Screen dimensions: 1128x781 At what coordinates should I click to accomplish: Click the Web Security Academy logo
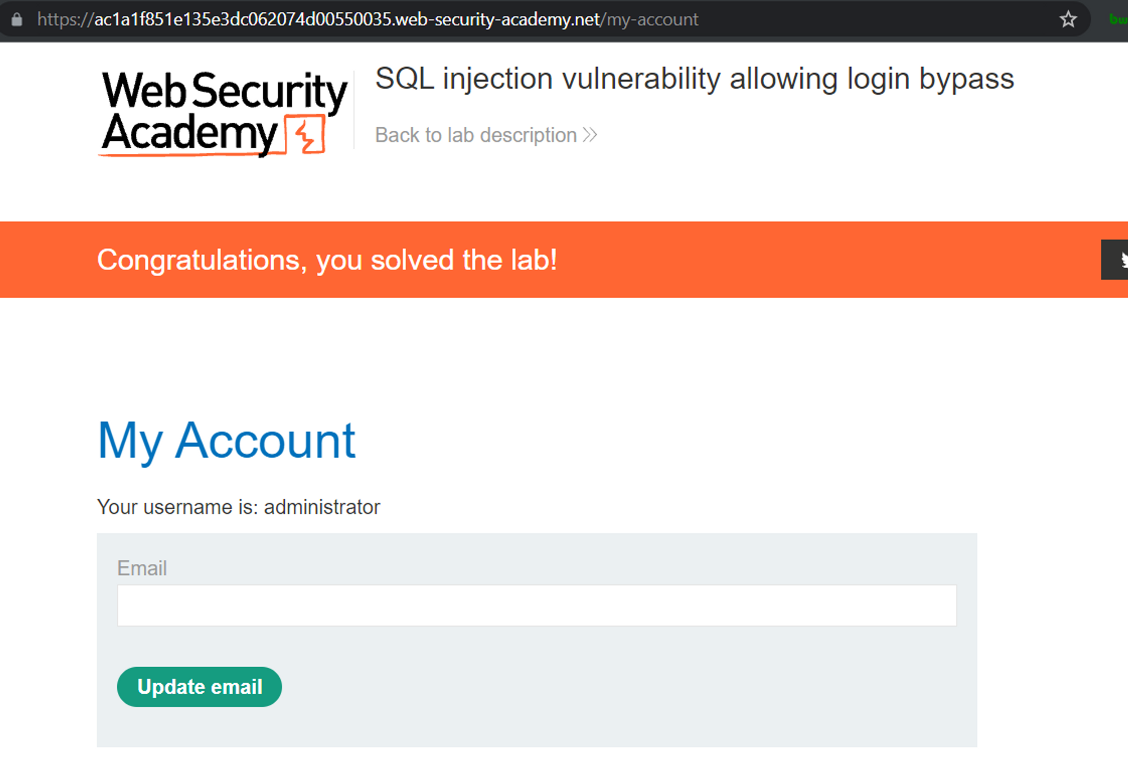[x=223, y=112]
